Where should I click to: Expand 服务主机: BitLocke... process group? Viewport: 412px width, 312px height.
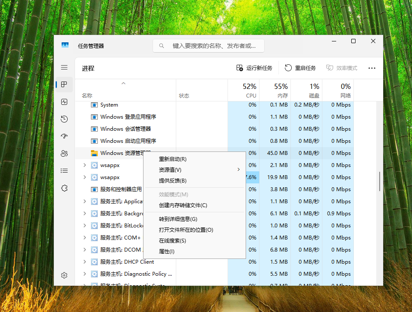[x=84, y=225]
